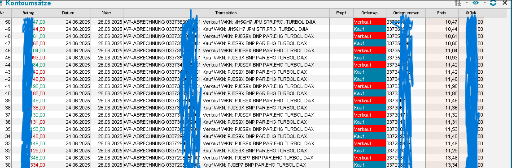Select the red Verkauf cell in row 50
This screenshot has height=168, width=512.
(x=370, y=22)
